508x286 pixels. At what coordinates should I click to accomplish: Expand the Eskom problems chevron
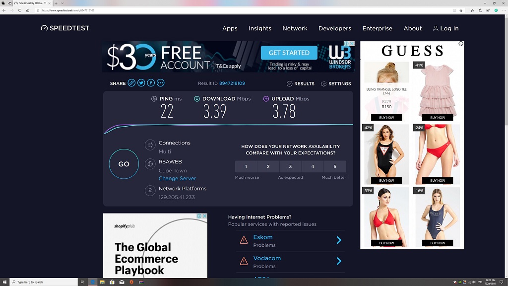coord(339,240)
